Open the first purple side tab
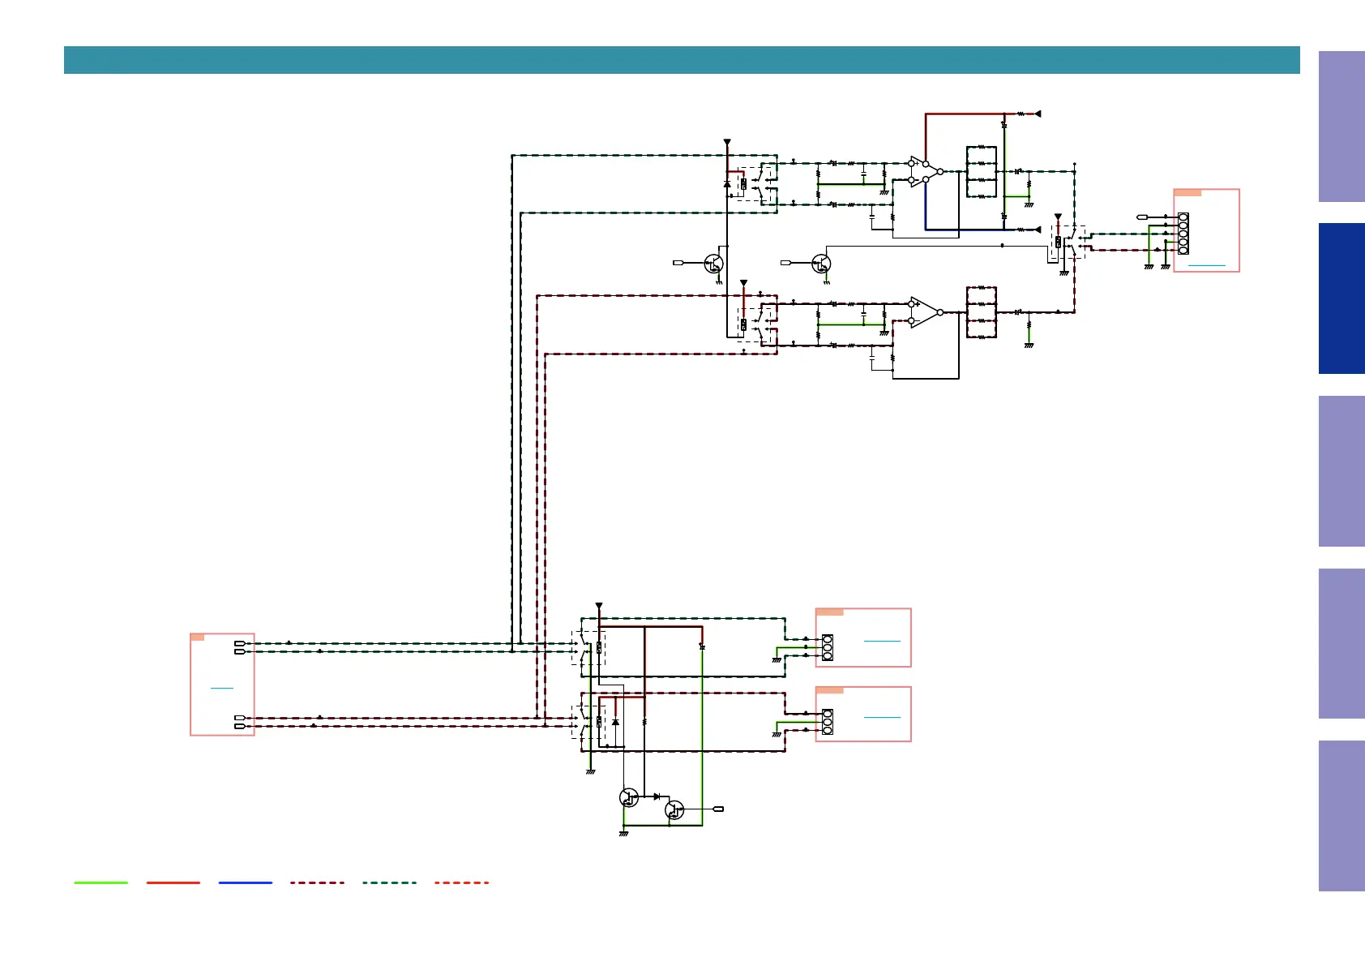1365x966 pixels. (x=1341, y=127)
